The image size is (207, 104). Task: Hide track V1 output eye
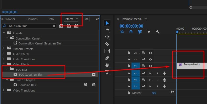[150, 66]
